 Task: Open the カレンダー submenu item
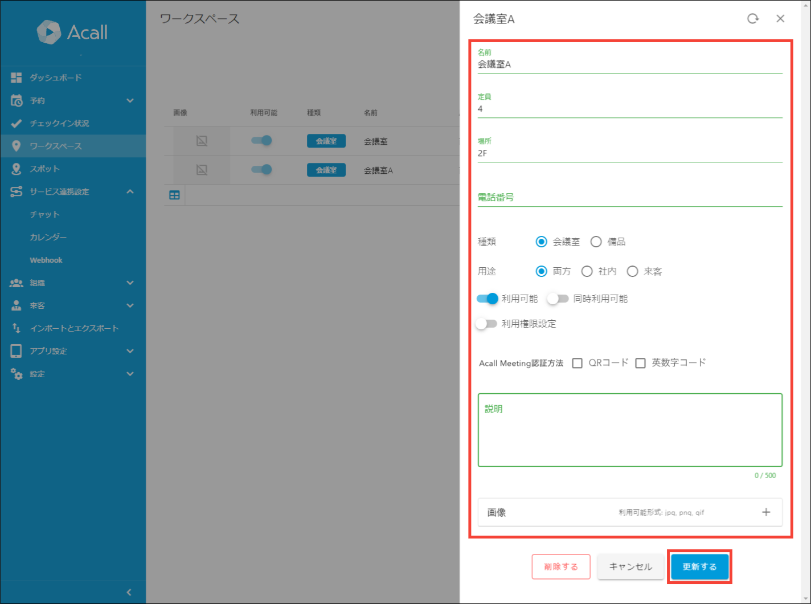(48, 237)
